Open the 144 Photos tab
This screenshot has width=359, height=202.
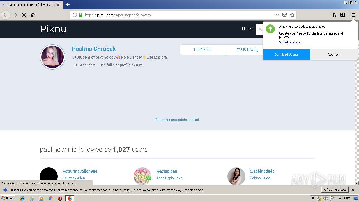click(x=202, y=49)
